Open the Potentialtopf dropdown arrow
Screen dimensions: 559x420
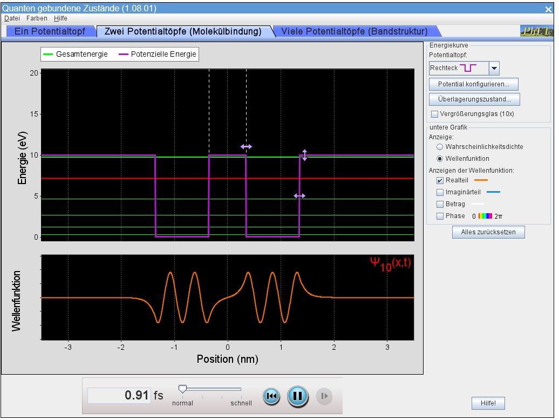tap(494, 68)
